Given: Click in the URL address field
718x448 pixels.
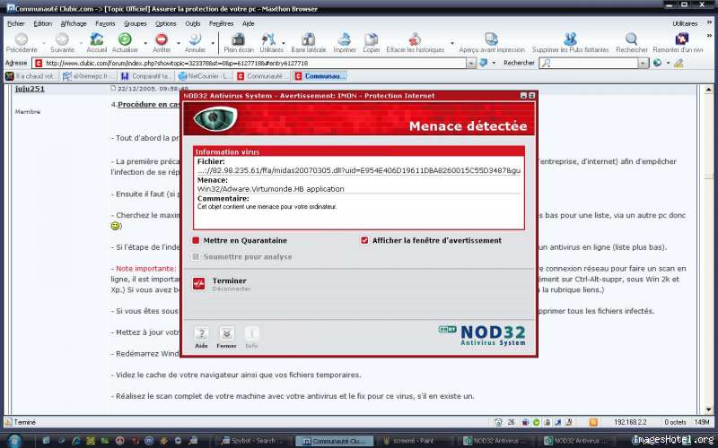Looking at the screenshot, I should coord(250,63).
